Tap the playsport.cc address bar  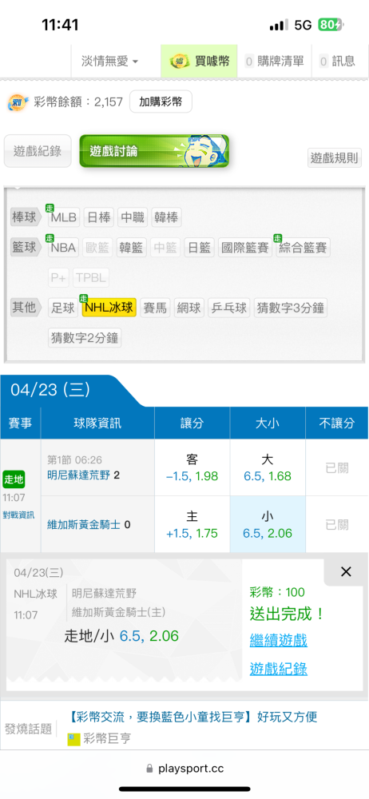click(184, 768)
